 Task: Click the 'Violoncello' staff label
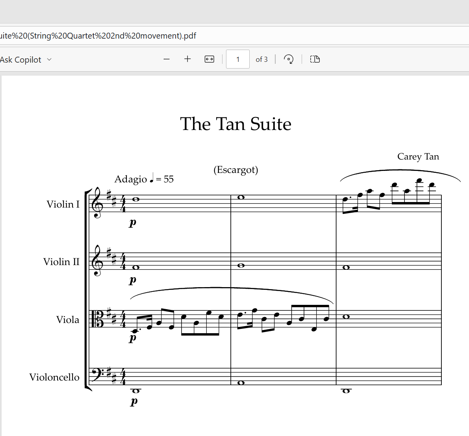coord(54,377)
